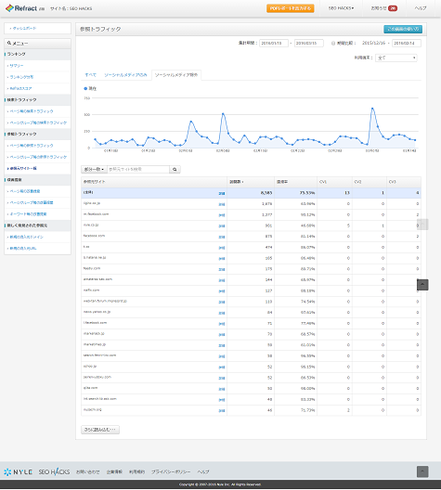Click the blue how-to-use-this-screen button
The image size is (441, 490).
(x=403, y=29)
